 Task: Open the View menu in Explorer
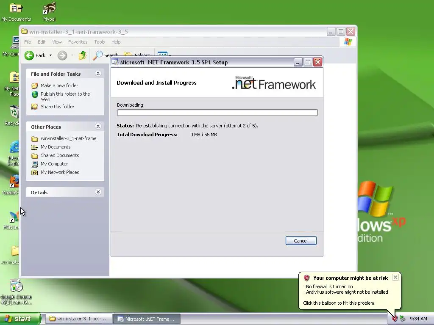(x=57, y=42)
